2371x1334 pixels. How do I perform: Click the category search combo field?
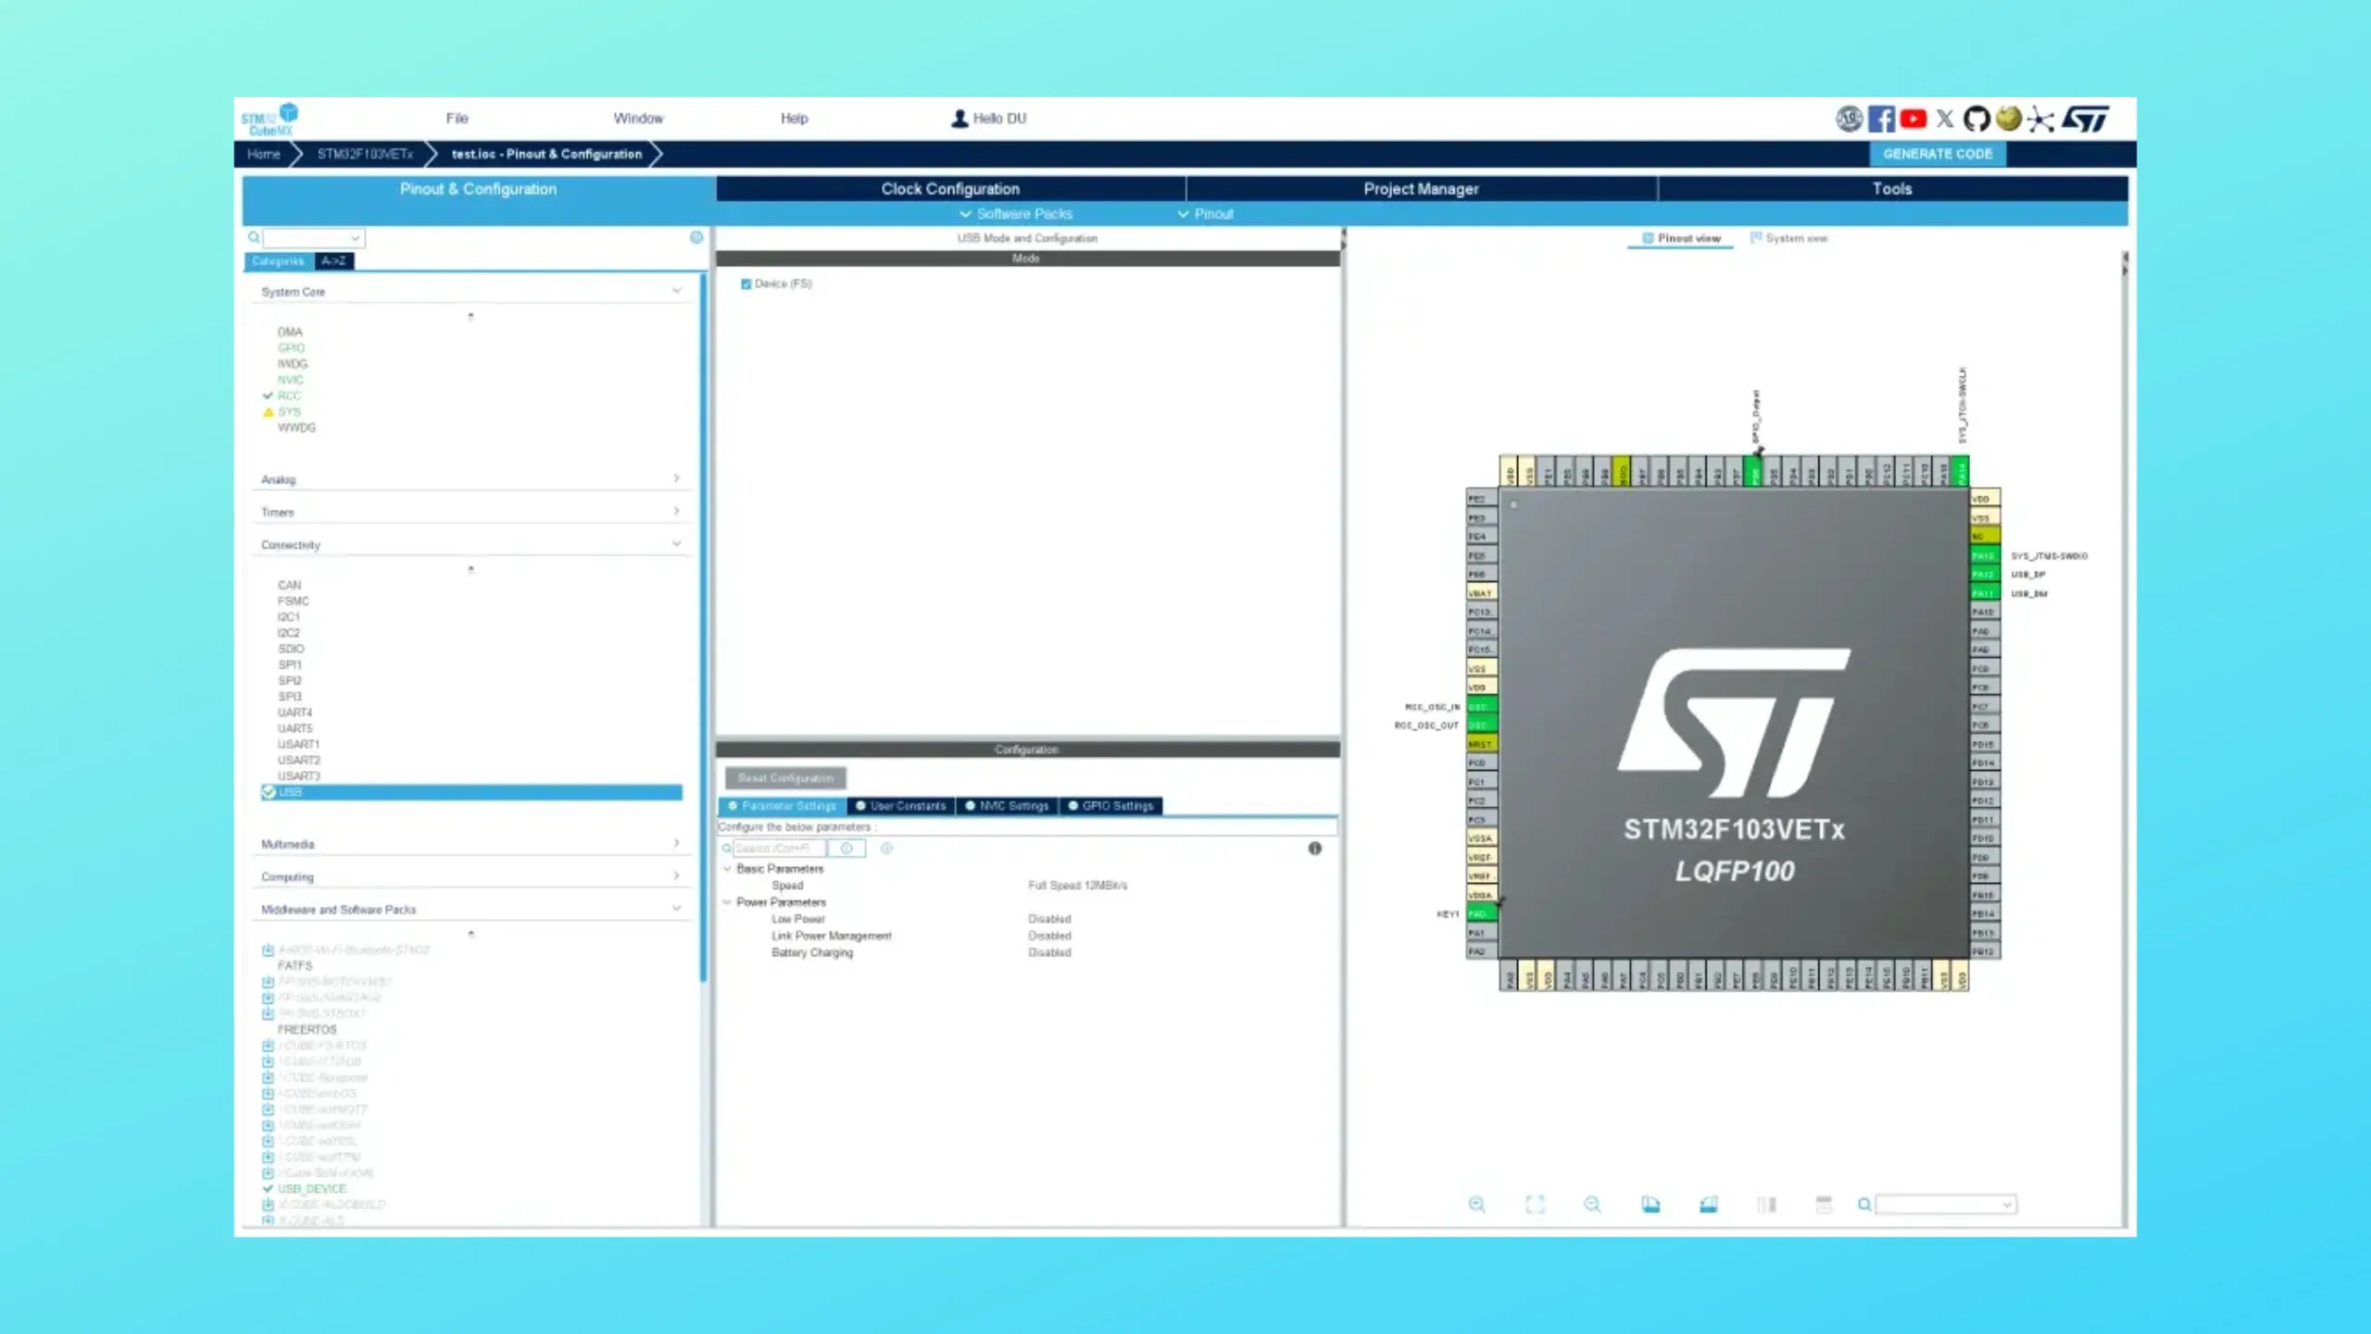(x=314, y=238)
